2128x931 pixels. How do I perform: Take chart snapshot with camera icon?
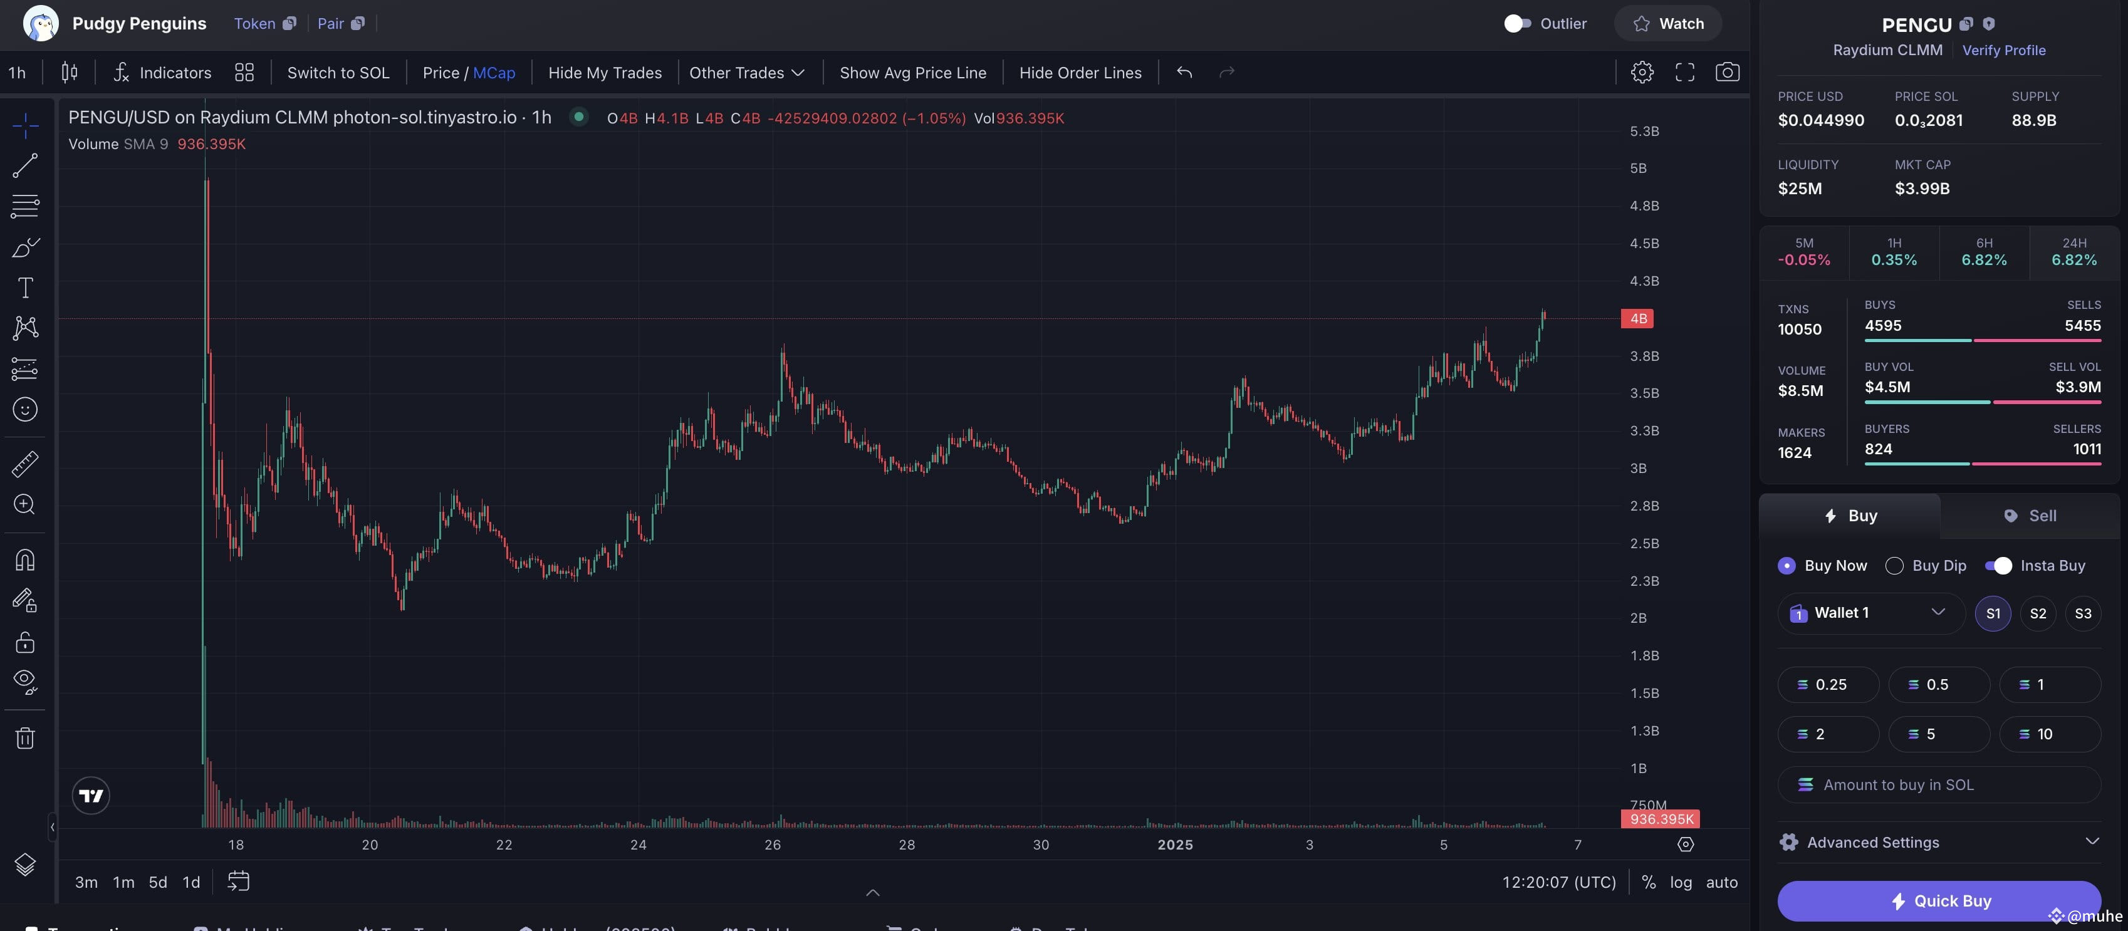[1726, 73]
